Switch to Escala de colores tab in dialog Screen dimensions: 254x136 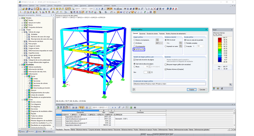tap(152, 34)
